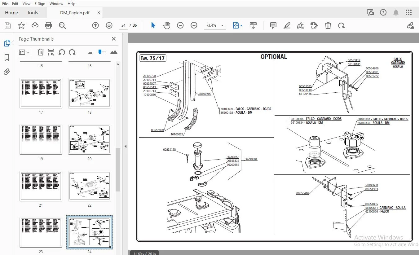Click the Save file icon
The height and width of the screenshot is (255, 419).
(x=7, y=25)
